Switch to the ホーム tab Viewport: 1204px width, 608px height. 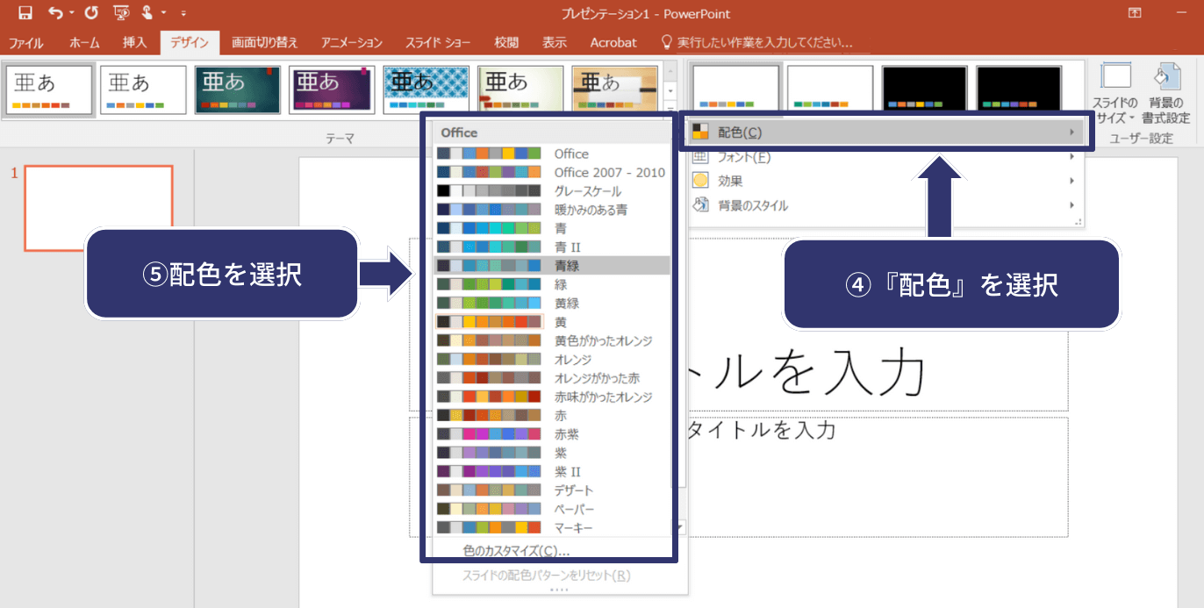click(84, 42)
